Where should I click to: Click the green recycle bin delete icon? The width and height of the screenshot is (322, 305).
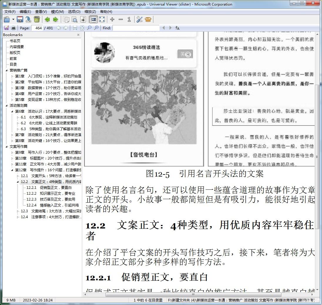point(37,19)
